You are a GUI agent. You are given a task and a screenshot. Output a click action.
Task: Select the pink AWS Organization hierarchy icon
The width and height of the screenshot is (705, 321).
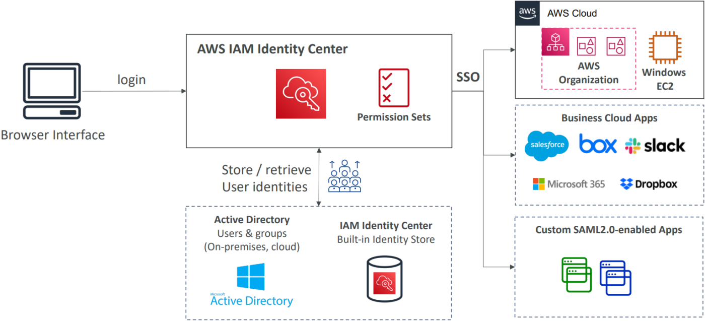pyautogui.click(x=555, y=42)
